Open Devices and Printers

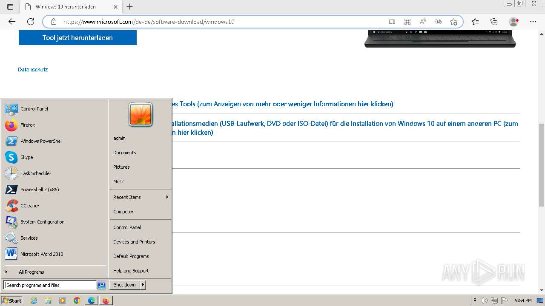(141, 242)
